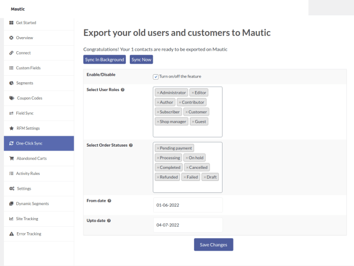Click help icon beside Select Order Statuses
This screenshot has width=354, height=266.
[131, 145]
